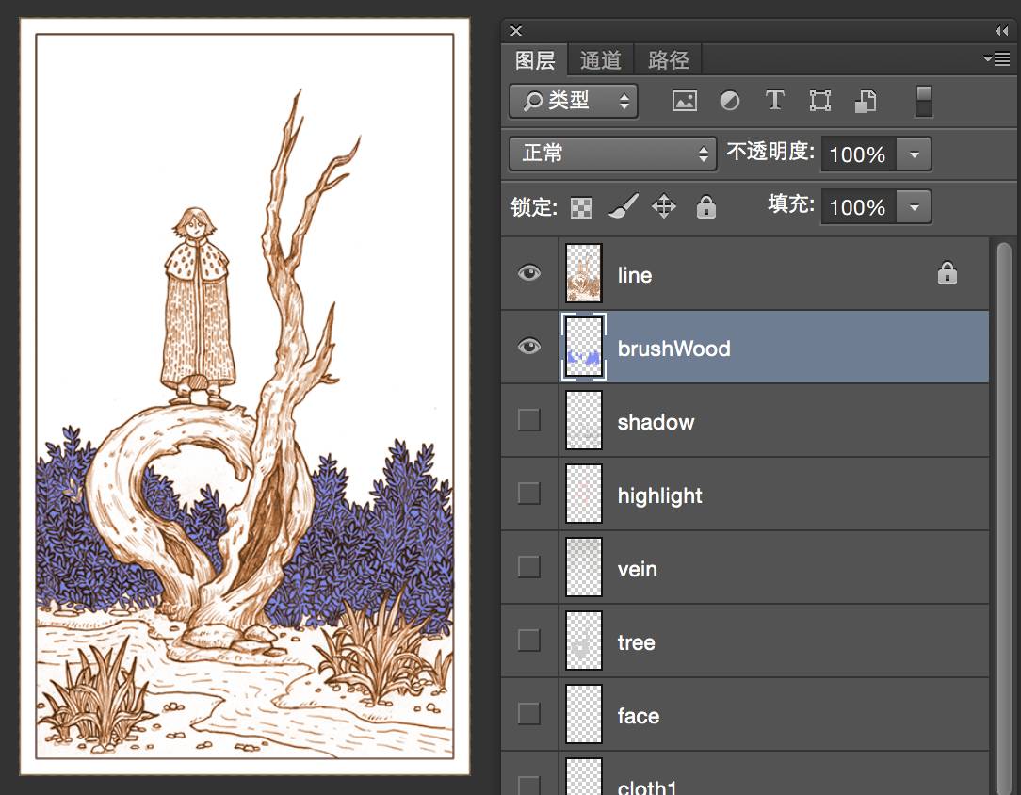Click the face layer thumbnail
This screenshot has height=795, width=1021.
pyautogui.click(x=583, y=714)
